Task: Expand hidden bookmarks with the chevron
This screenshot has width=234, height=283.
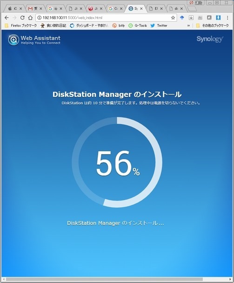Action: [188, 26]
